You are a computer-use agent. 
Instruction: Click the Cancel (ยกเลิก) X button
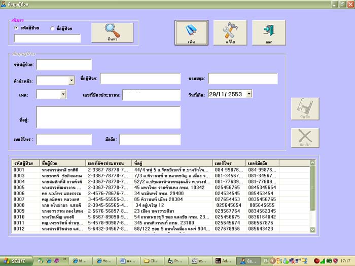(305, 138)
